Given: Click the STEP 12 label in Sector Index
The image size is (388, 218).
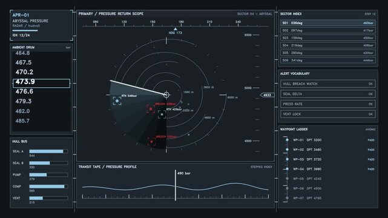Looking at the screenshot, I should coord(370,14).
